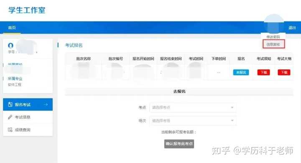
Task: Open the 首页 tab in navigation bar
Action: pos(12,28)
